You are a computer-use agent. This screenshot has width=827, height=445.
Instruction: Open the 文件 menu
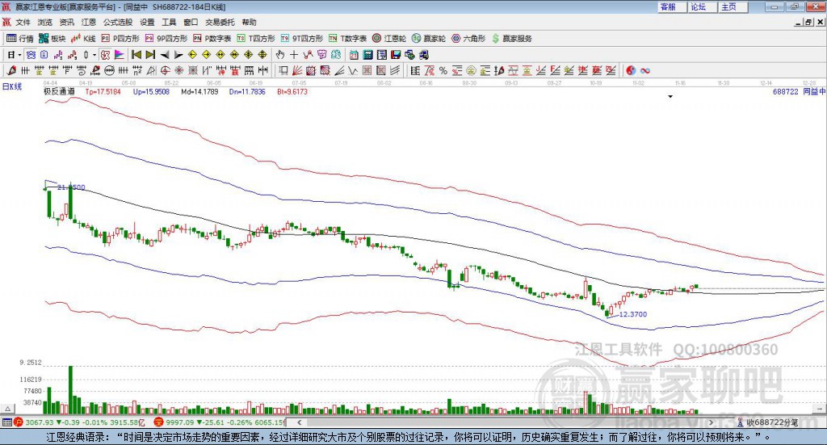(23, 22)
